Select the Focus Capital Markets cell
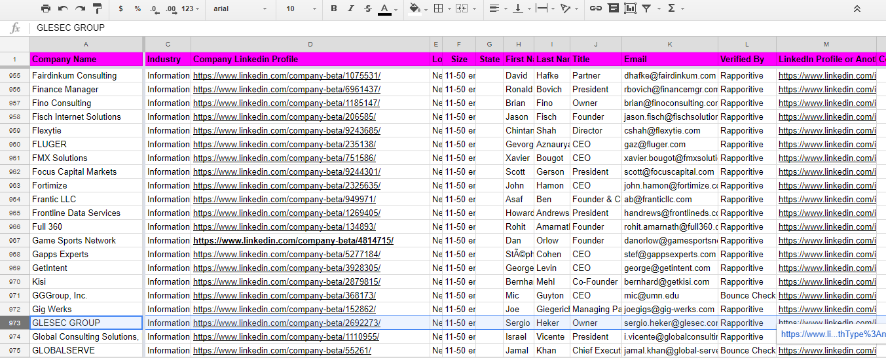This screenshot has height=358, width=886. (x=86, y=171)
